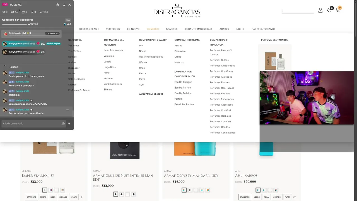This screenshot has width=357, height=201.
Task: Click AYÚDAME A DECIDIR link
Action: tap(151, 94)
